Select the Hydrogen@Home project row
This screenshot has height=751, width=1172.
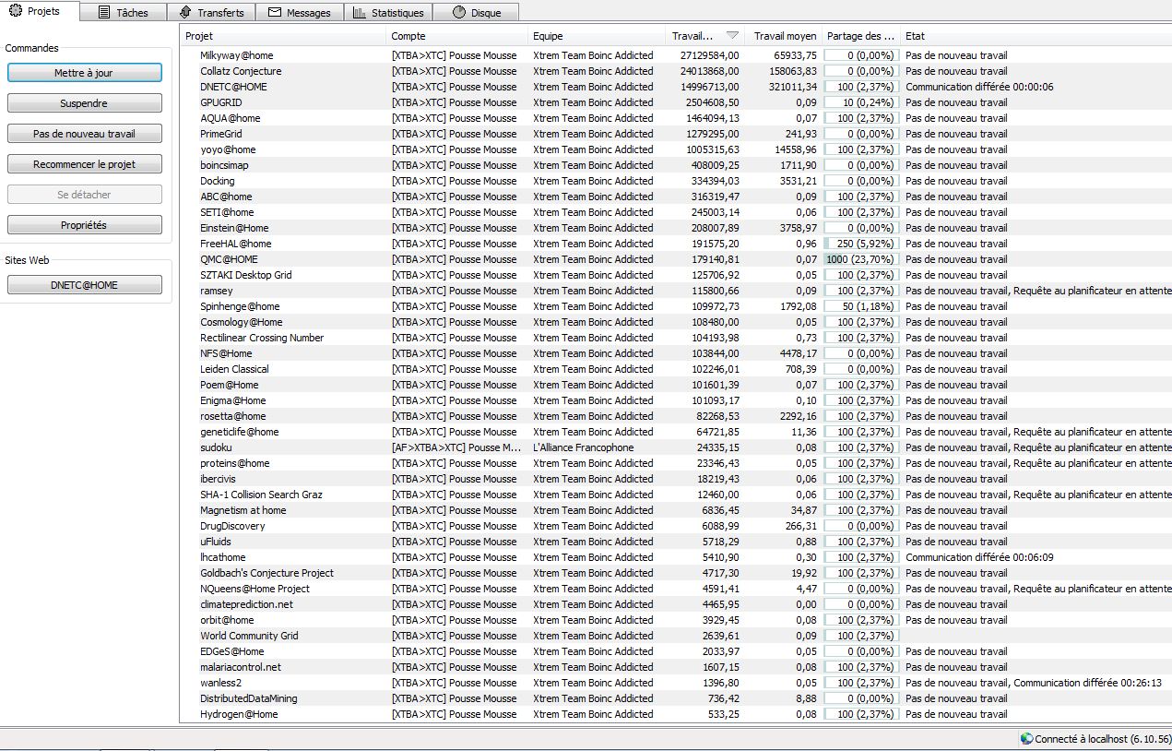point(676,714)
